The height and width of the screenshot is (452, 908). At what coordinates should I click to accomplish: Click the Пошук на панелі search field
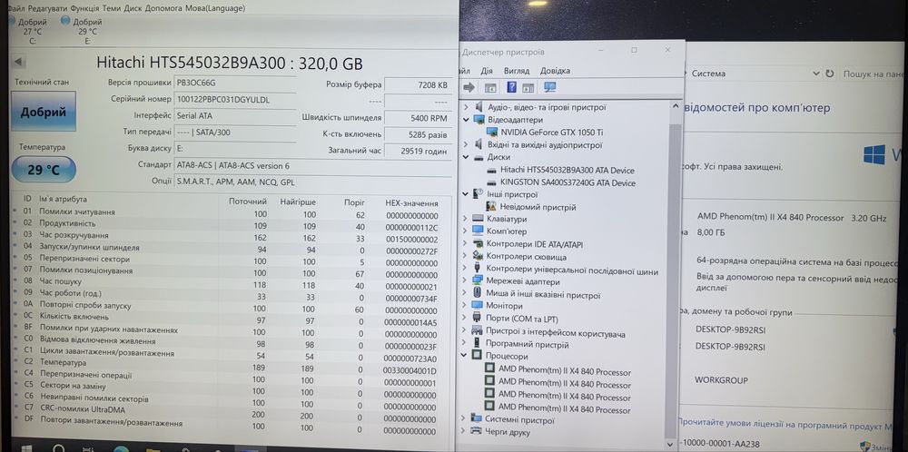(872, 74)
